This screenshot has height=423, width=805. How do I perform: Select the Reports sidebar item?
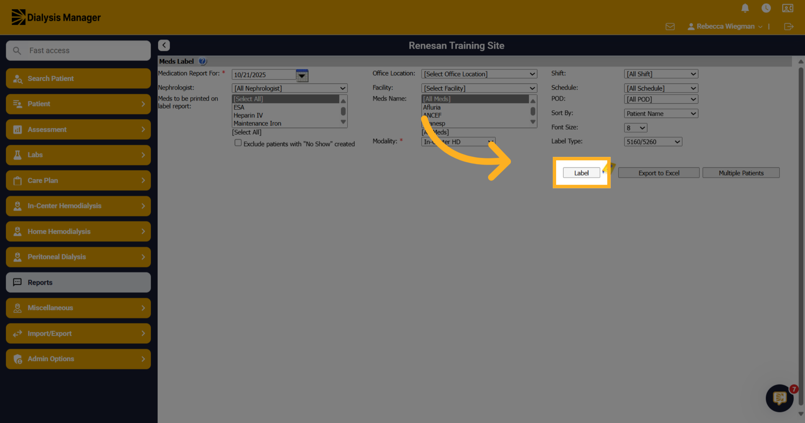coord(78,282)
